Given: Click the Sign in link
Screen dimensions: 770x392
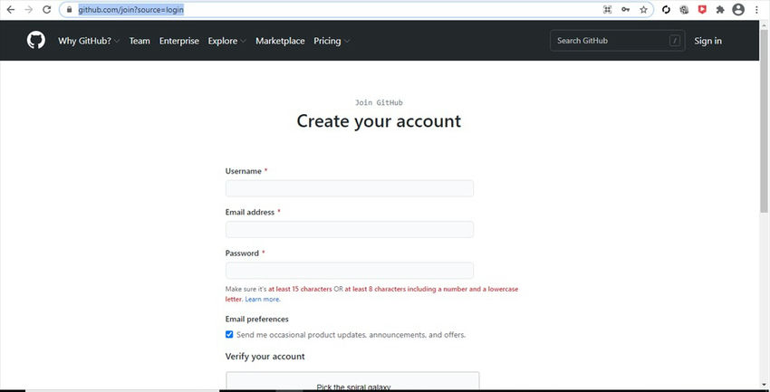Looking at the screenshot, I should point(707,41).
